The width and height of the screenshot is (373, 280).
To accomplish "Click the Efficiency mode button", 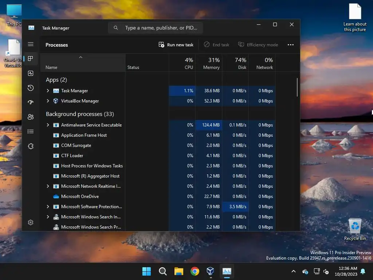I will click(258, 45).
